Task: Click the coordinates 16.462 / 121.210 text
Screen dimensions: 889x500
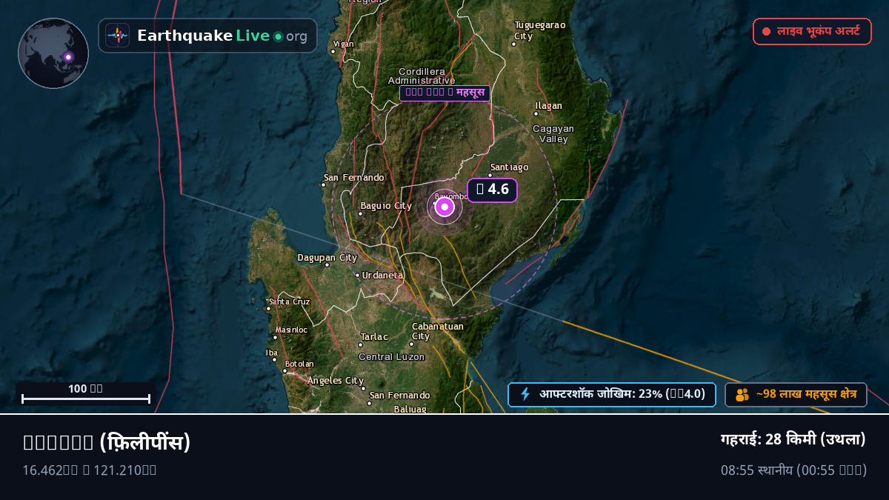Action: 90,470
